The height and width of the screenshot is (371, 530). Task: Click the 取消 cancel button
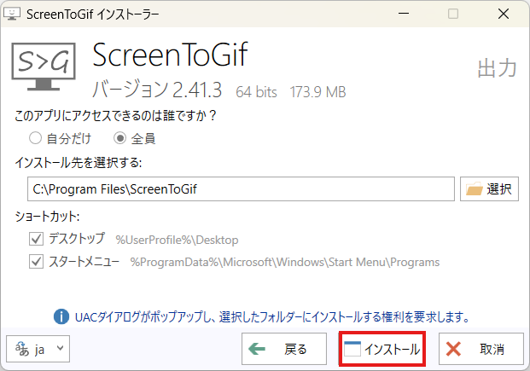[481, 349]
